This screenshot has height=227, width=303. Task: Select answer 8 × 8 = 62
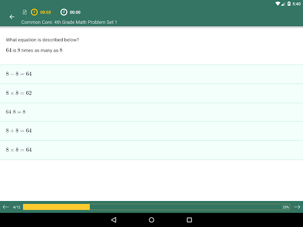click(x=152, y=94)
